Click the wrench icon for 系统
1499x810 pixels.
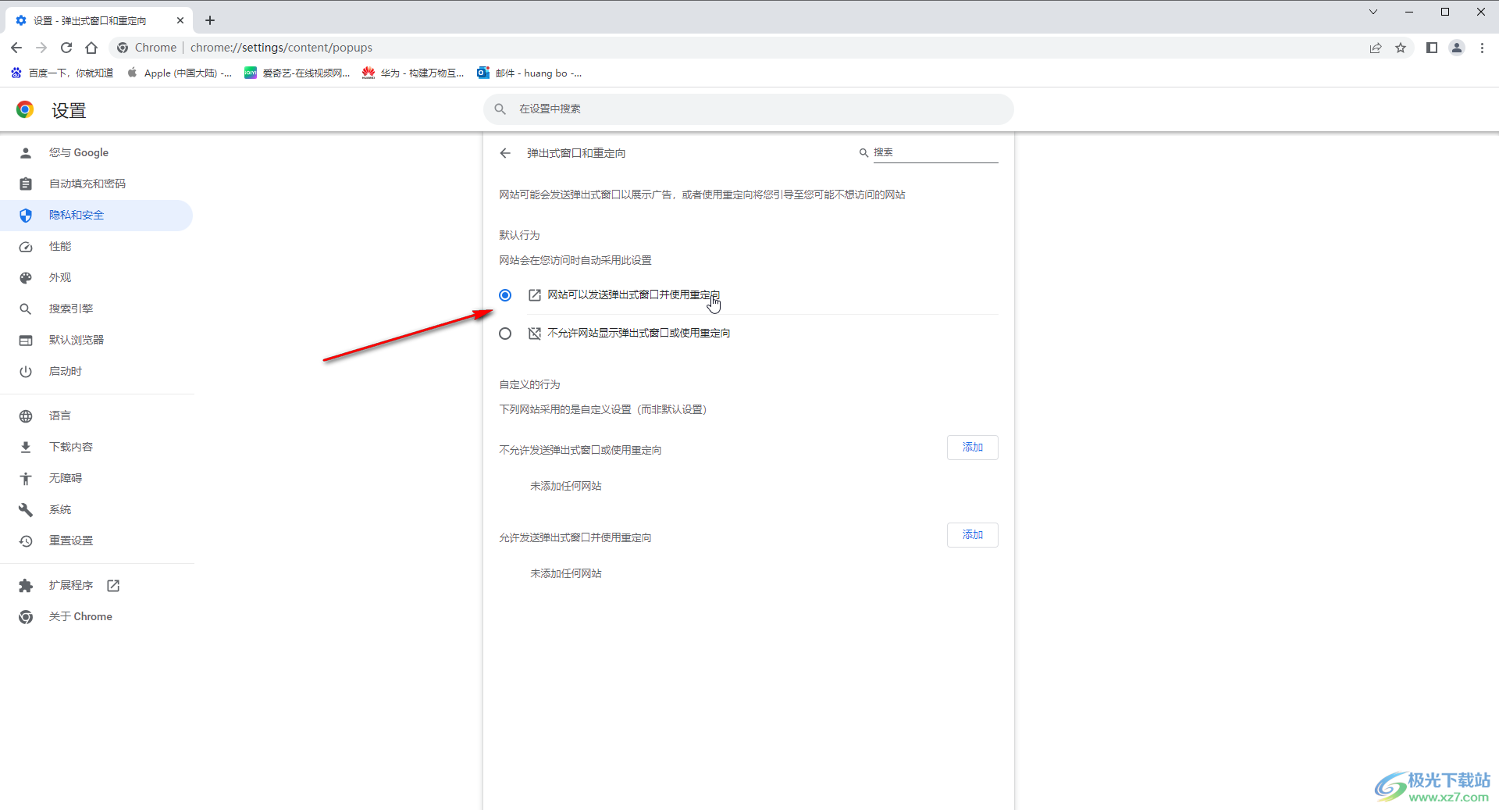26,509
